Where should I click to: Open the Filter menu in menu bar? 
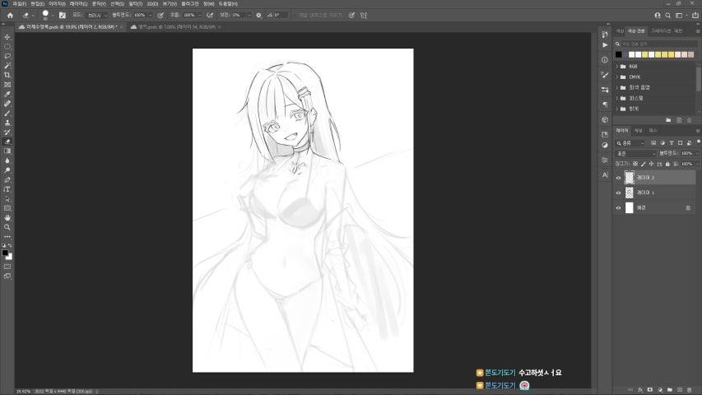tap(134, 3)
